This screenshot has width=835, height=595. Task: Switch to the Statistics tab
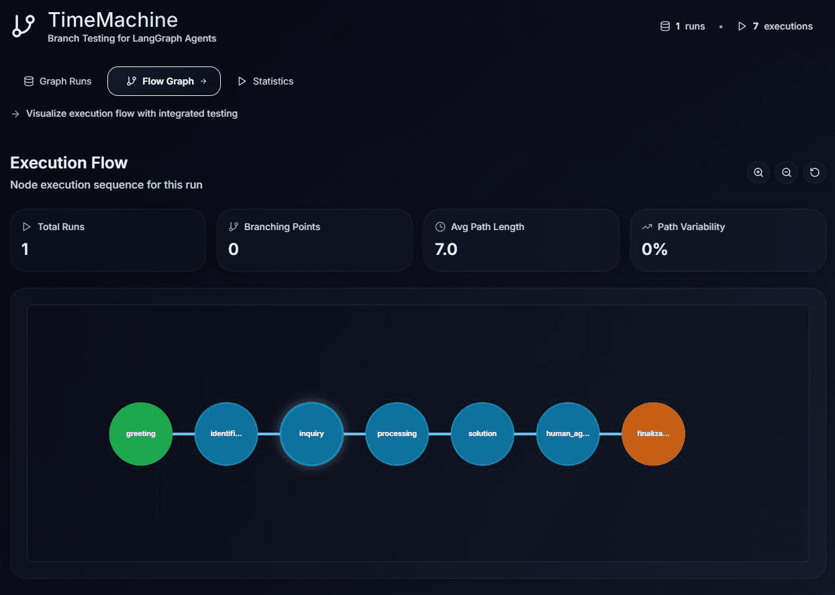click(x=266, y=81)
